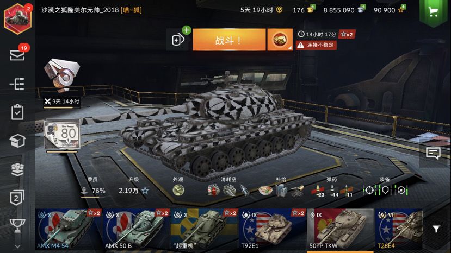This screenshot has height=253, width=451.
Task: Open the tank carousel filter funnel
Action: pos(436,229)
